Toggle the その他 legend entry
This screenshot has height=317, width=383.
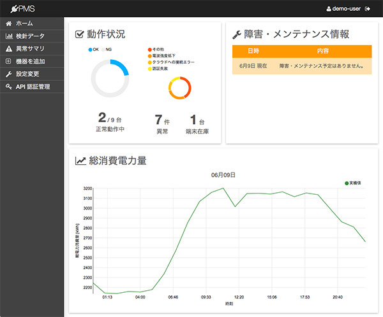tap(155, 48)
